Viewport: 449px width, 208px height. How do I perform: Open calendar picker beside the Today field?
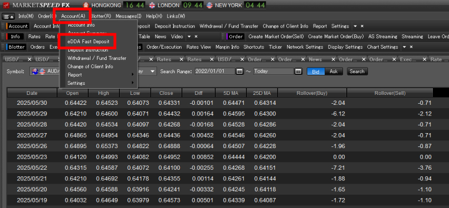299,71
